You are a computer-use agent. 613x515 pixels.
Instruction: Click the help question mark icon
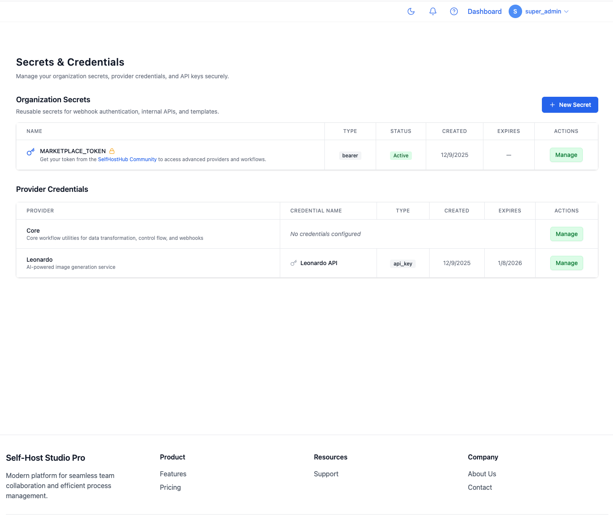(x=454, y=11)
